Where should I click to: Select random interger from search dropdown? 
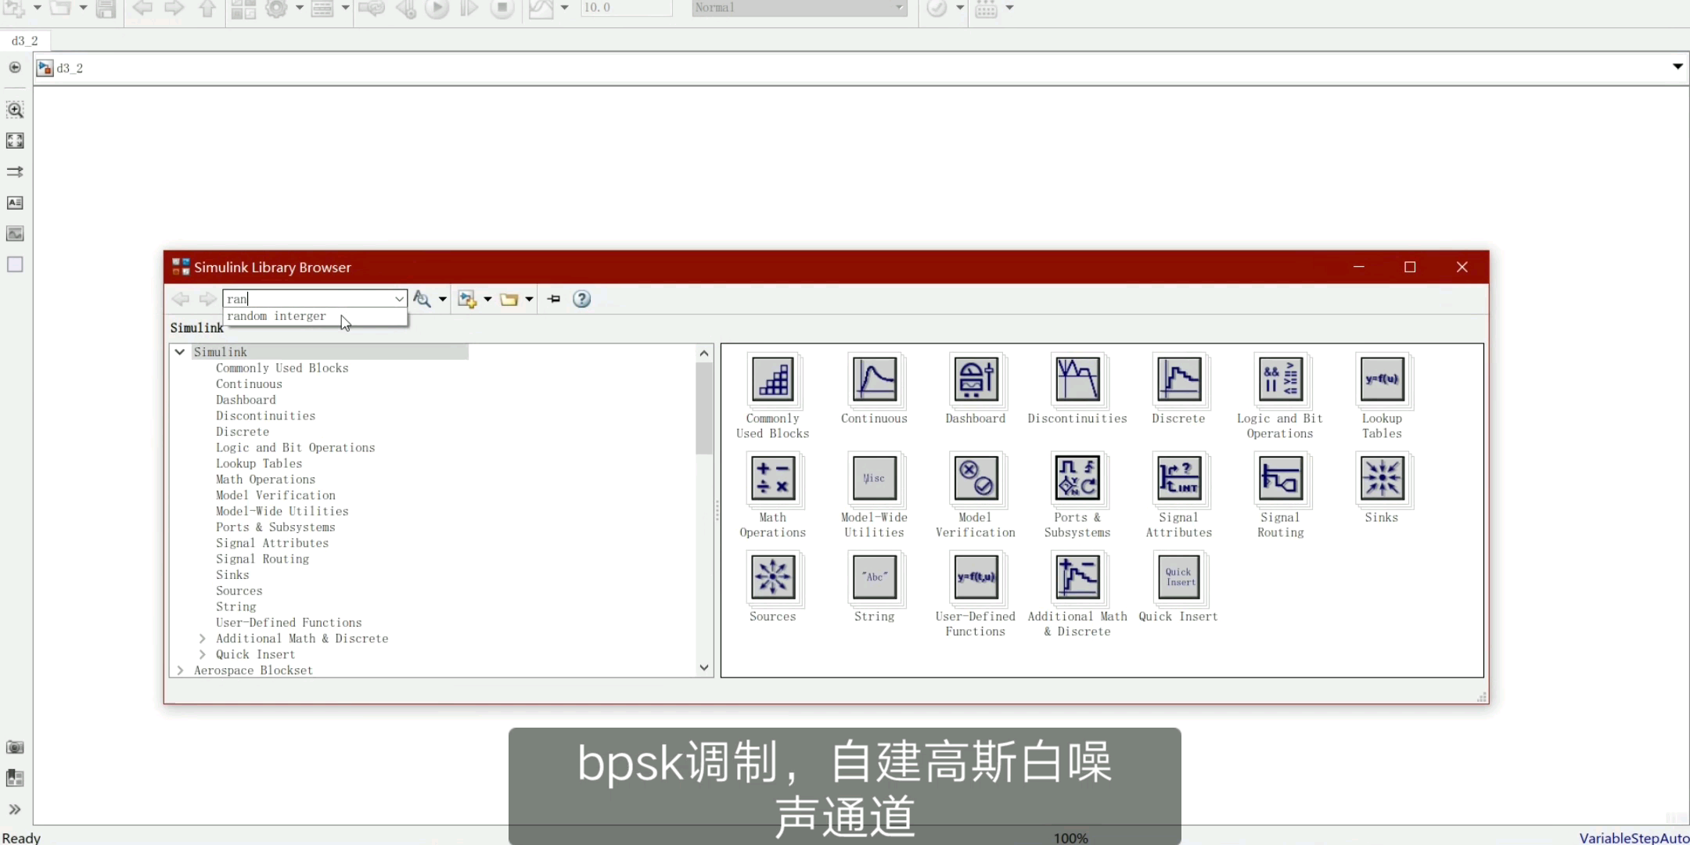click(x=277, y=316)
